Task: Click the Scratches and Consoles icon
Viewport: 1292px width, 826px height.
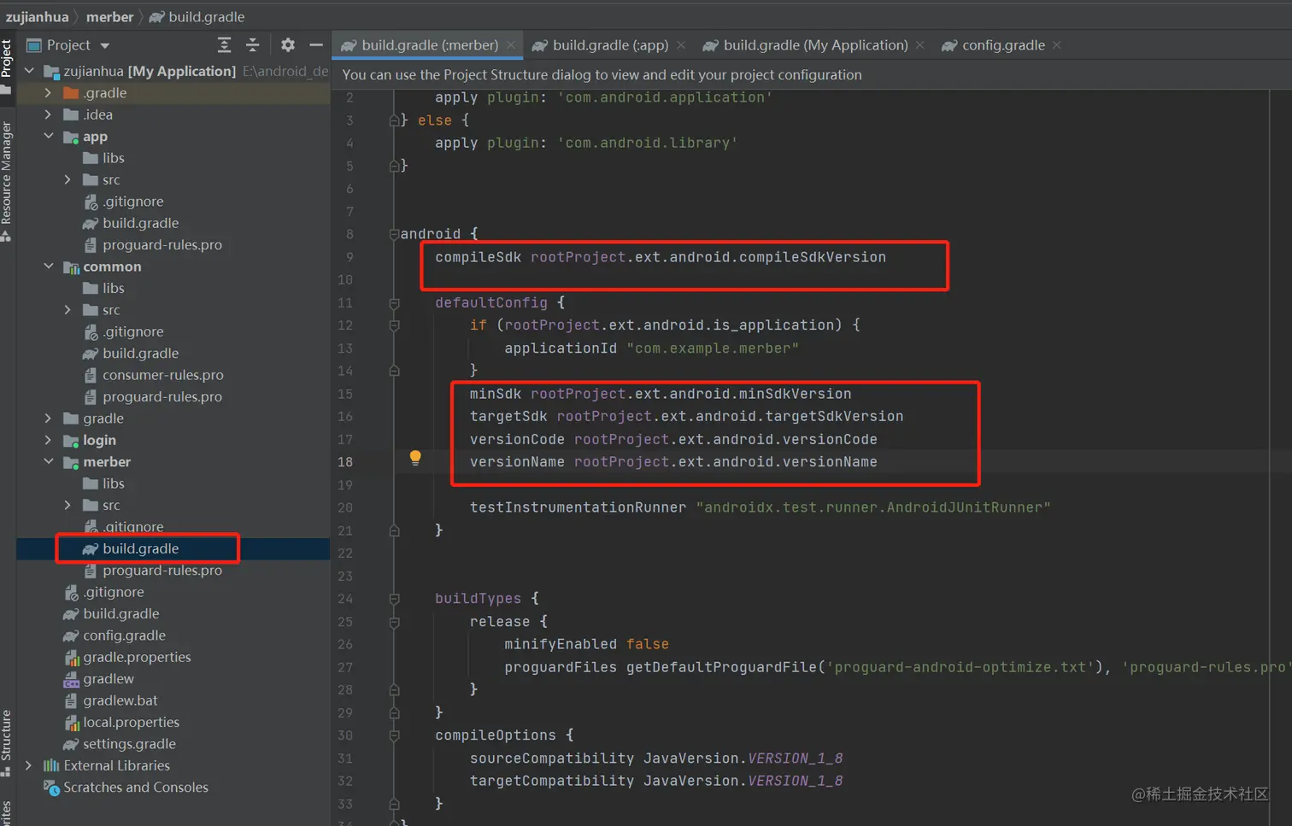Action: (x=52, y=788)
